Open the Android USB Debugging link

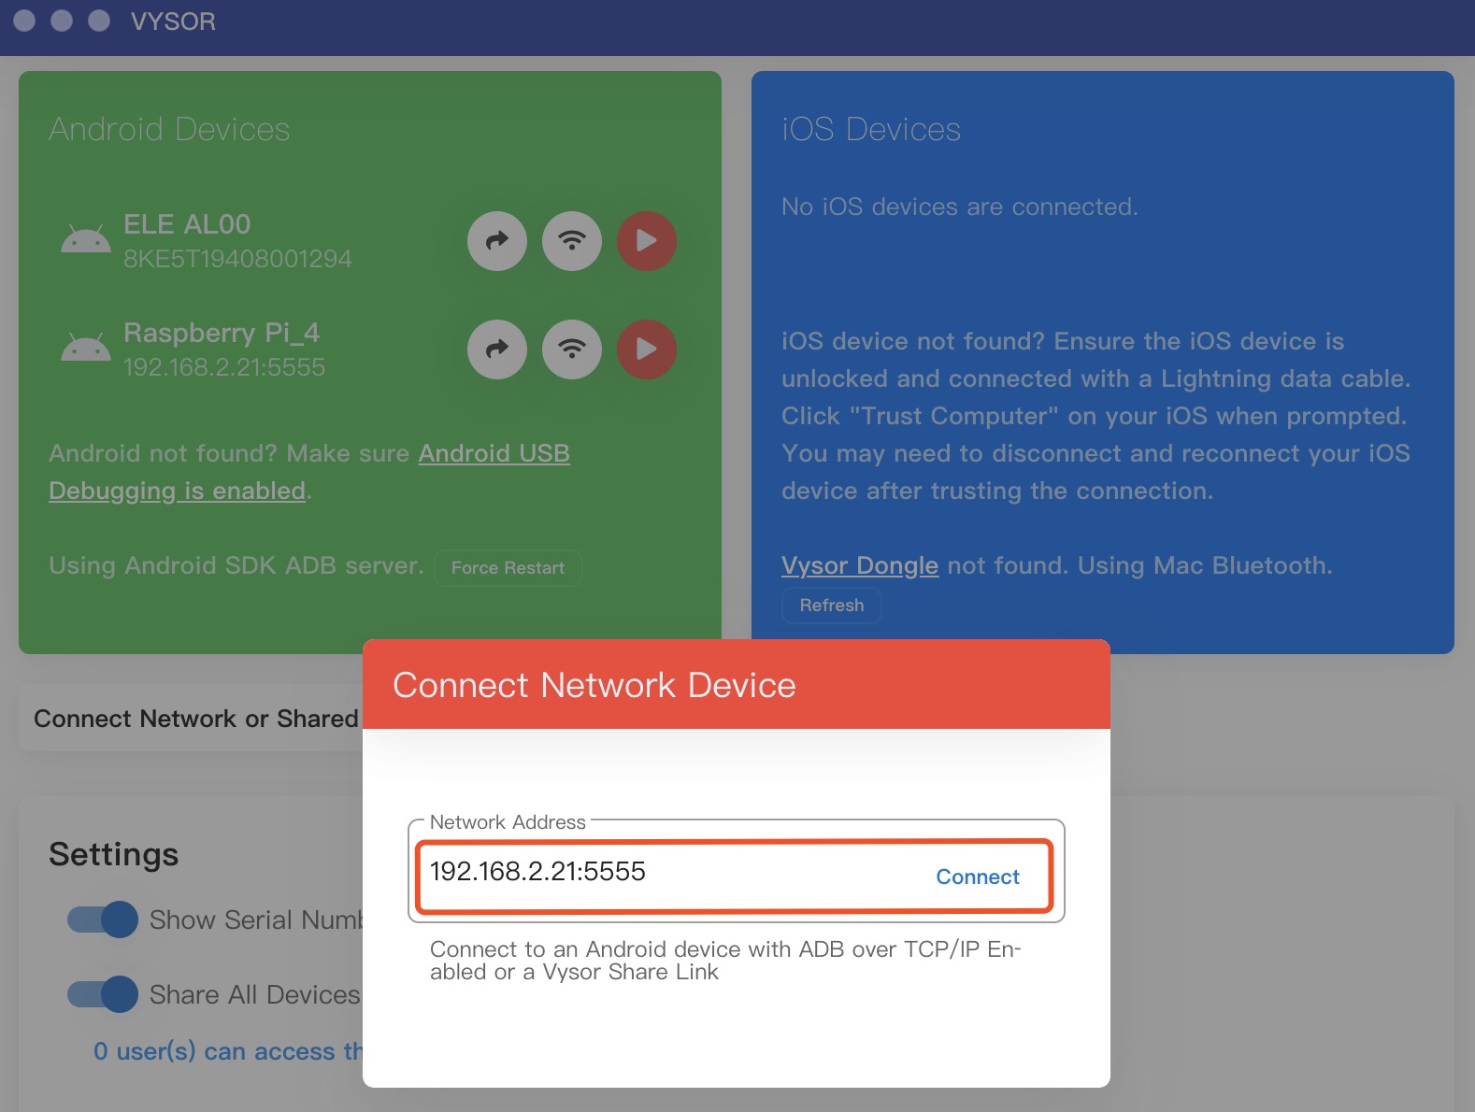(x=309, y=472)
